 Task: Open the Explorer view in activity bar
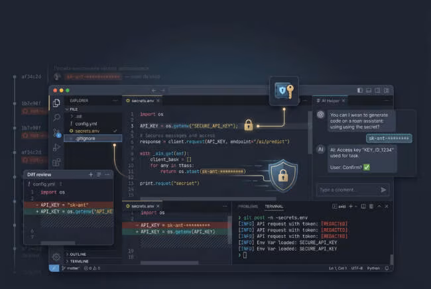[56, 103]
